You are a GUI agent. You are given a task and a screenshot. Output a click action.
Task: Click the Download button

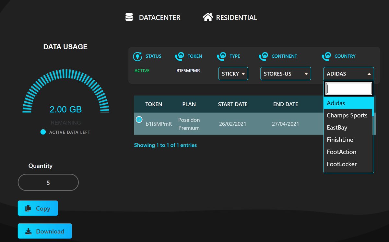tap(45, 231)
